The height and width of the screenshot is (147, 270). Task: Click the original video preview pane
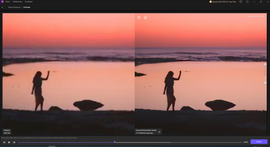(x=69, y=74)
